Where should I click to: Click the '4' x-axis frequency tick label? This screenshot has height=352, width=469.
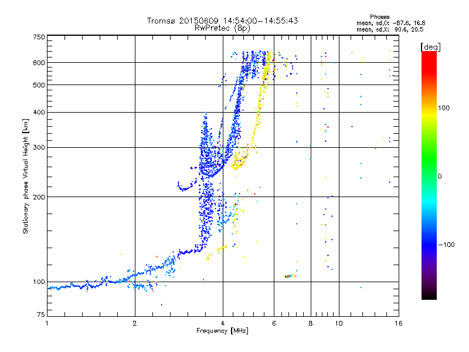(x=223, y=323)
